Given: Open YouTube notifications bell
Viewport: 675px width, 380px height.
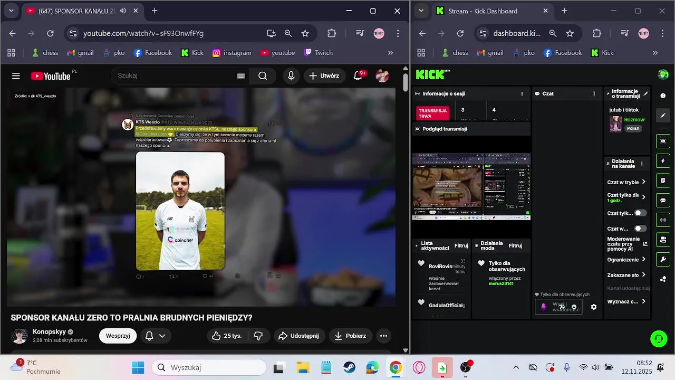Looking at the screenshot, I should [358, 76].
